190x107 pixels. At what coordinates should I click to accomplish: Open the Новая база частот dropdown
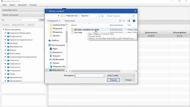point(23,10)
